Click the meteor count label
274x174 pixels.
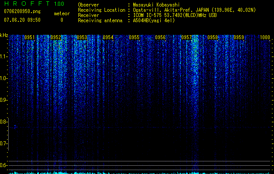coord(62,13)
